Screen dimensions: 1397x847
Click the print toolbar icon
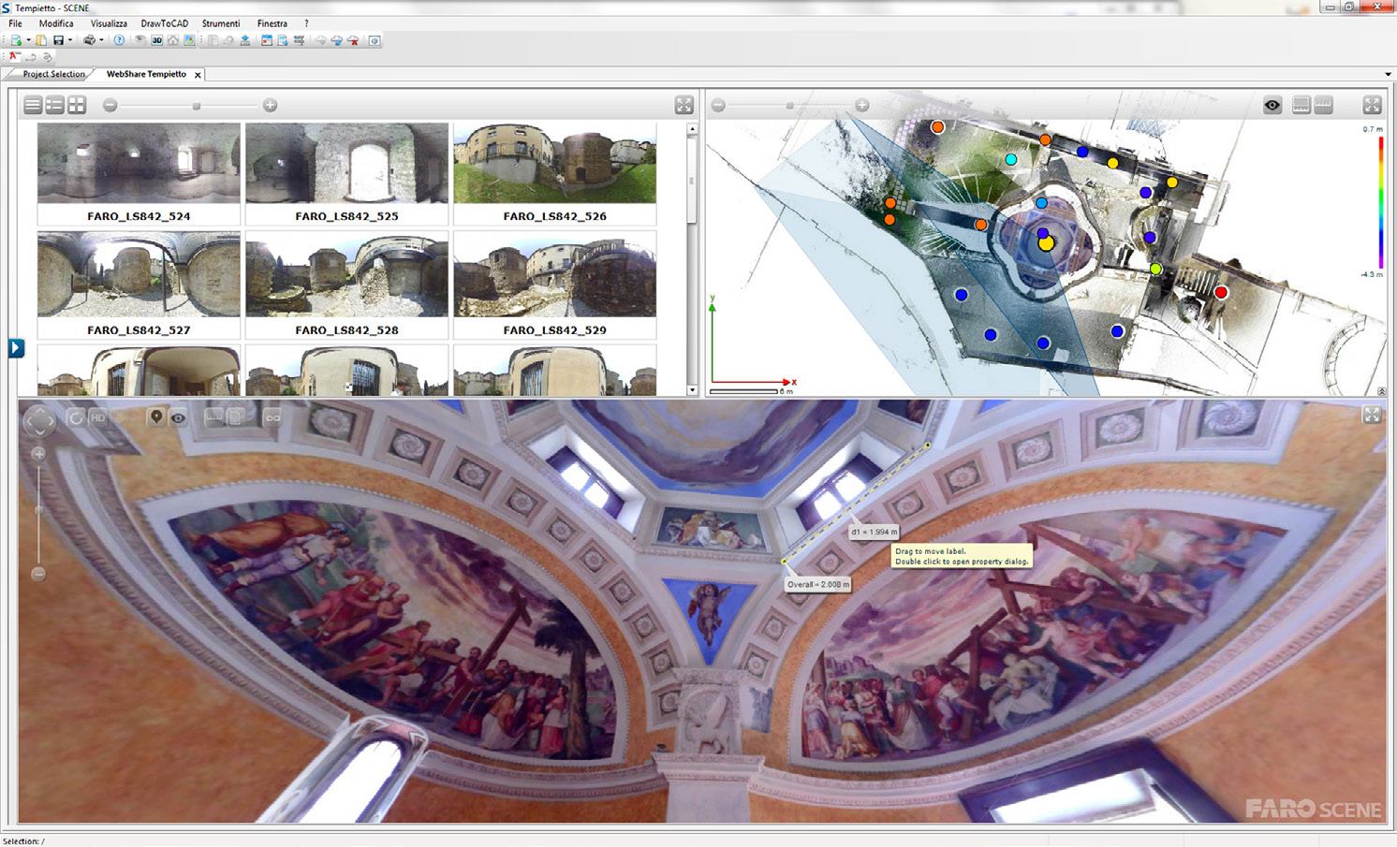[x=89, y=41]
